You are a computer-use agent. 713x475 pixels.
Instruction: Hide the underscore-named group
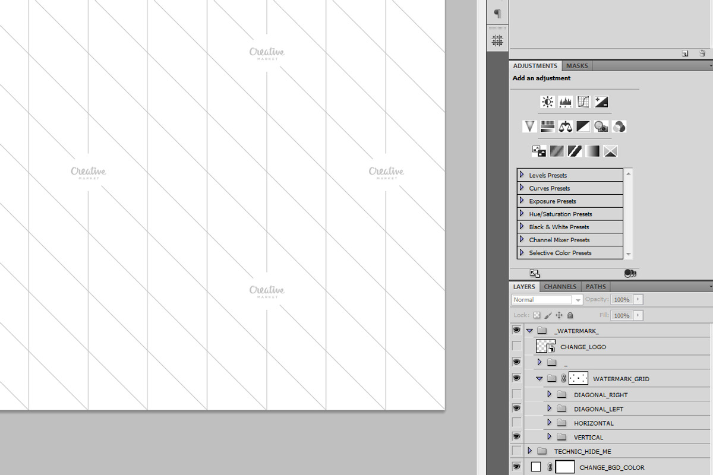tap(516, 362)
